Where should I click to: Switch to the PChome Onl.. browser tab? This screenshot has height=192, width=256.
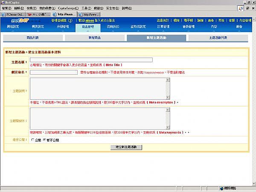tap(13, 15)
